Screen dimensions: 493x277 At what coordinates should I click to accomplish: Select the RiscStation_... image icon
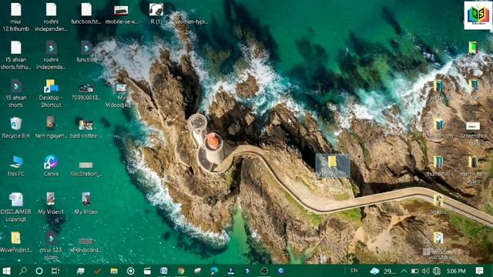point(86,165)
